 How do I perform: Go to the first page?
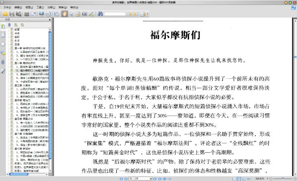(121, 179)
